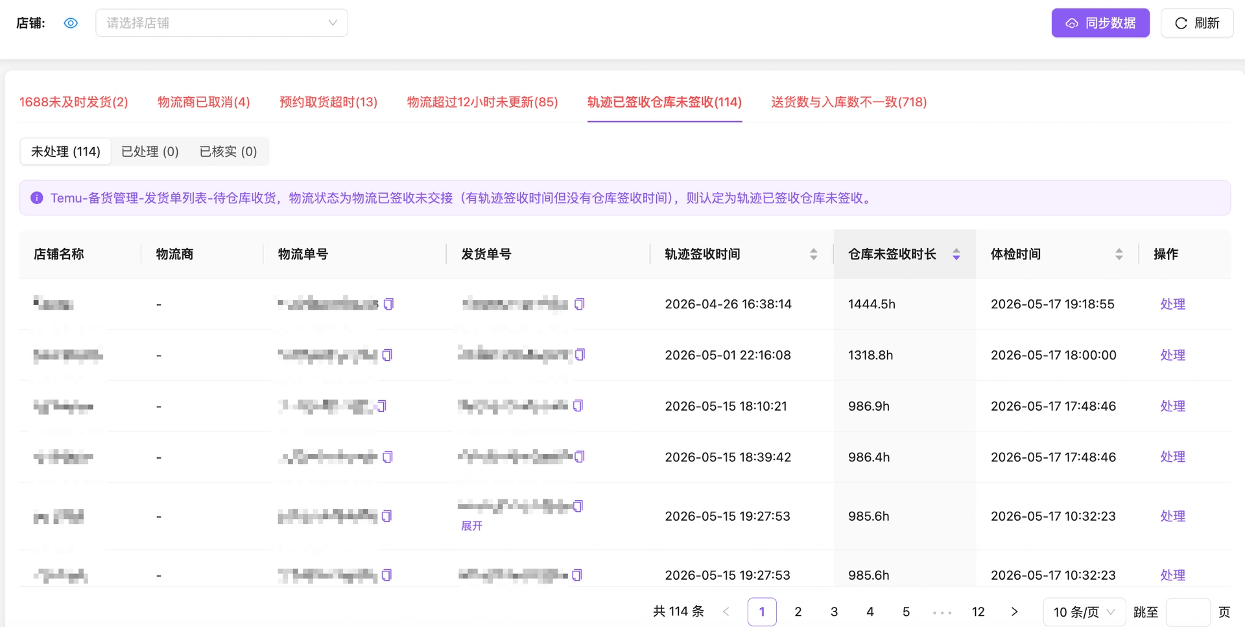Viewport: 1245px width, 627px height.
Task: Copy shipment number in the 986.4h row
Action: (x=580, y=457)
